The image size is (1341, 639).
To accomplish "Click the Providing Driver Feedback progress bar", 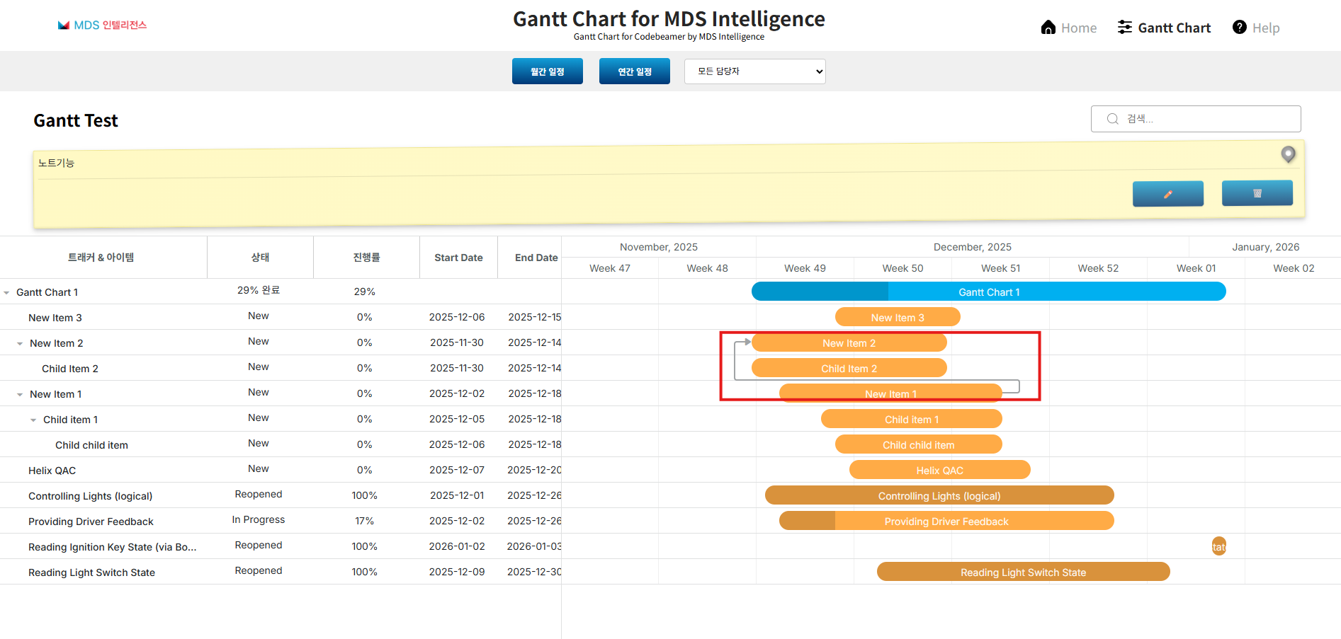I will [946, 521].
